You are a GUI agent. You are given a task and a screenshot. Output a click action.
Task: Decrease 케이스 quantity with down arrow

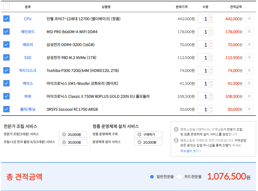(x=211, y=85)
